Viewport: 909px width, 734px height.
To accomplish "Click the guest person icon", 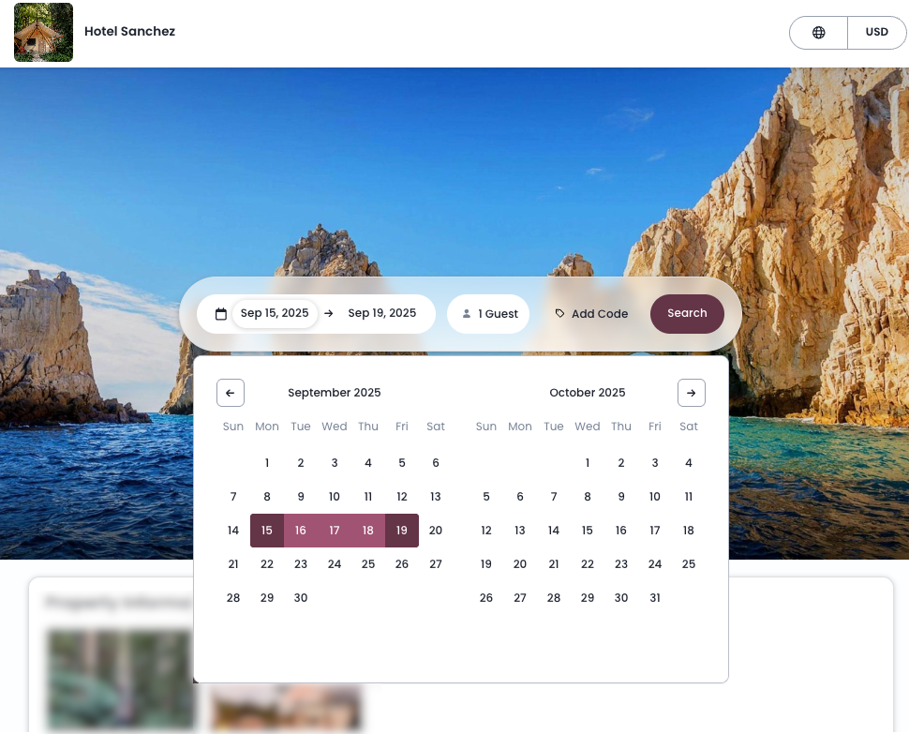I will coord(467,314).
